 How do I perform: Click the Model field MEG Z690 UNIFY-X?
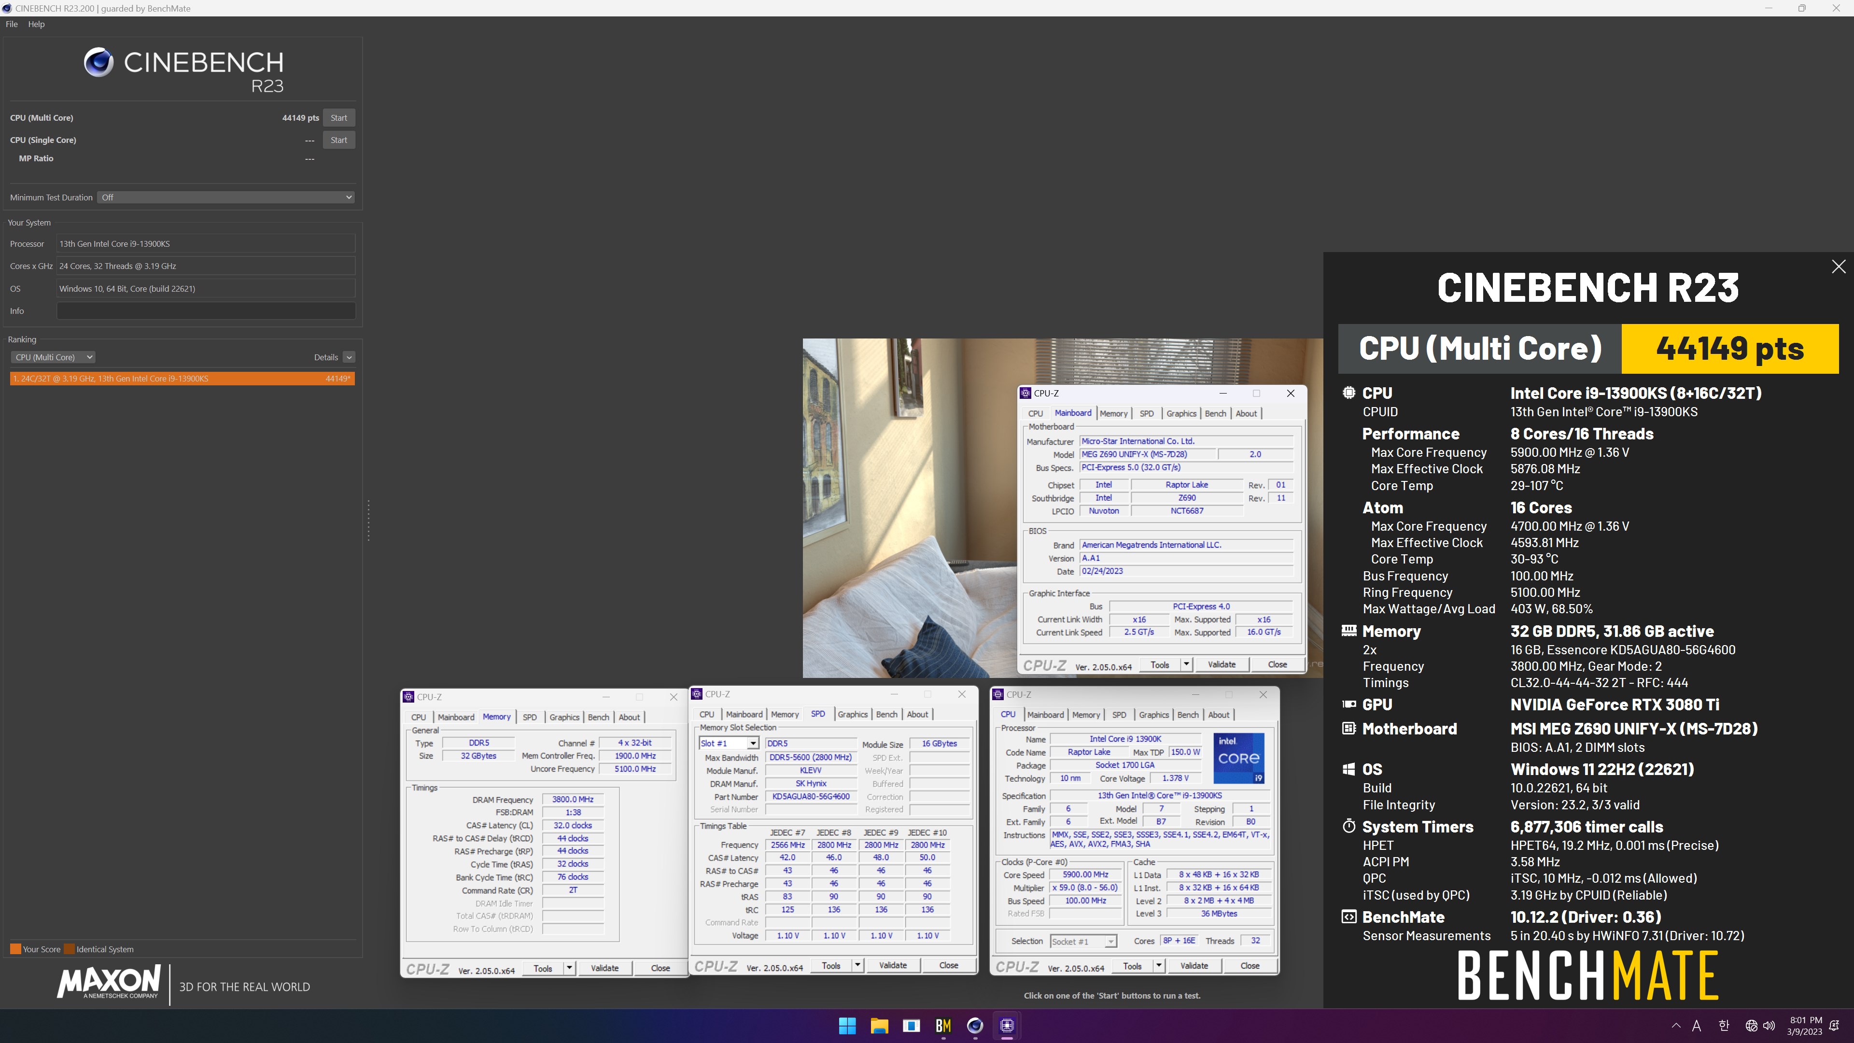(x=1147, y=454)
